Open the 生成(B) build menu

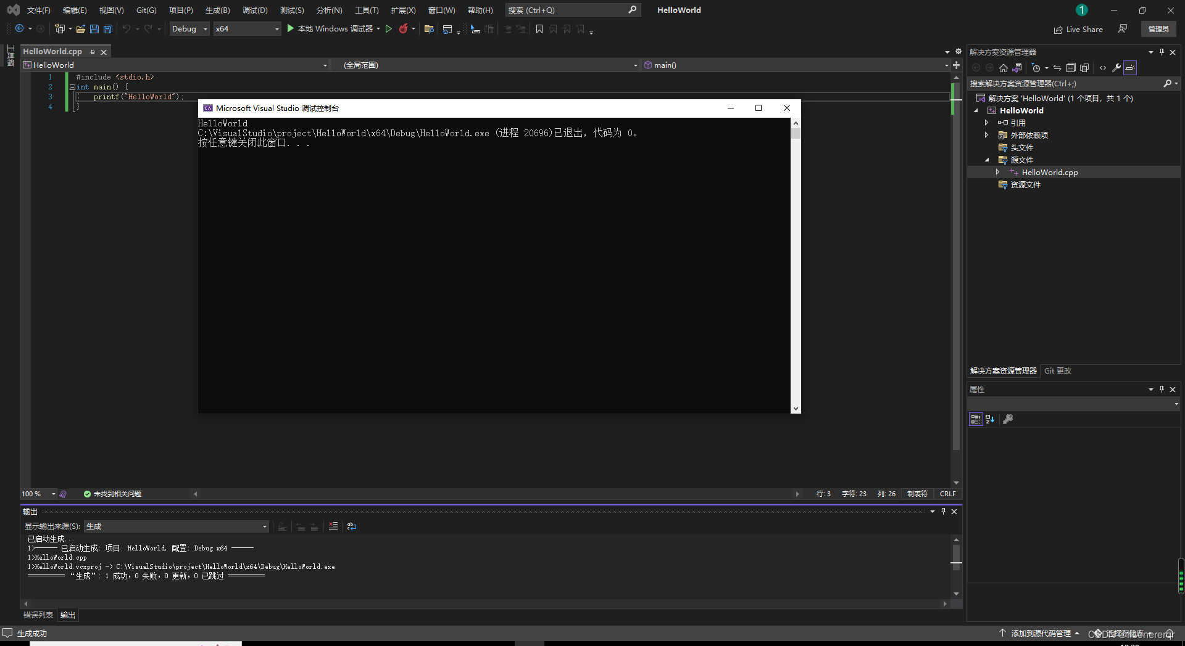[217, 10]
